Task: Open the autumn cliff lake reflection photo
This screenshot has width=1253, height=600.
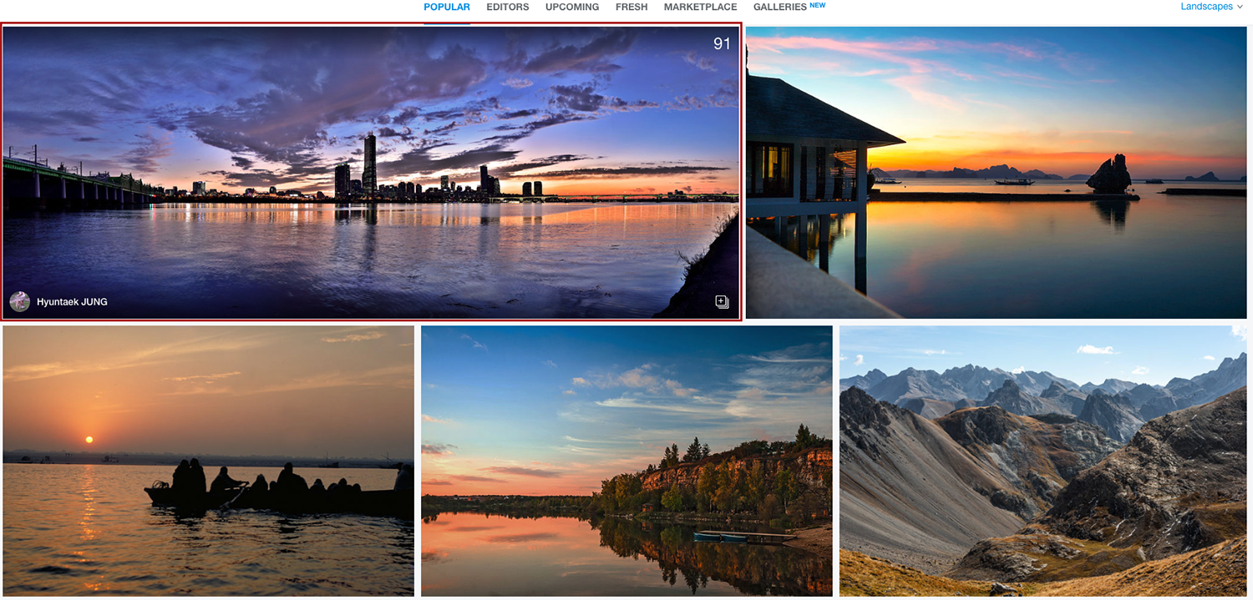Action: 626,460
